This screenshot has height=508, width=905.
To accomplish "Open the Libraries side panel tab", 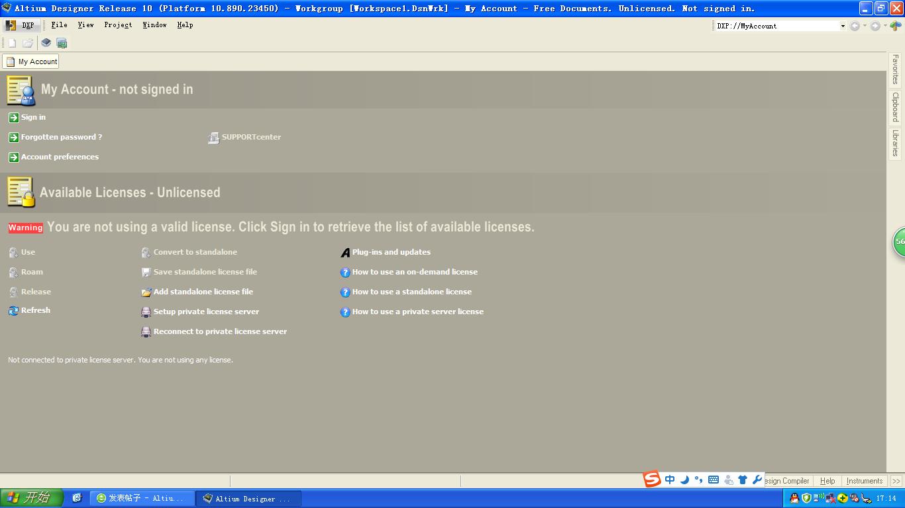I will point(895,143).
